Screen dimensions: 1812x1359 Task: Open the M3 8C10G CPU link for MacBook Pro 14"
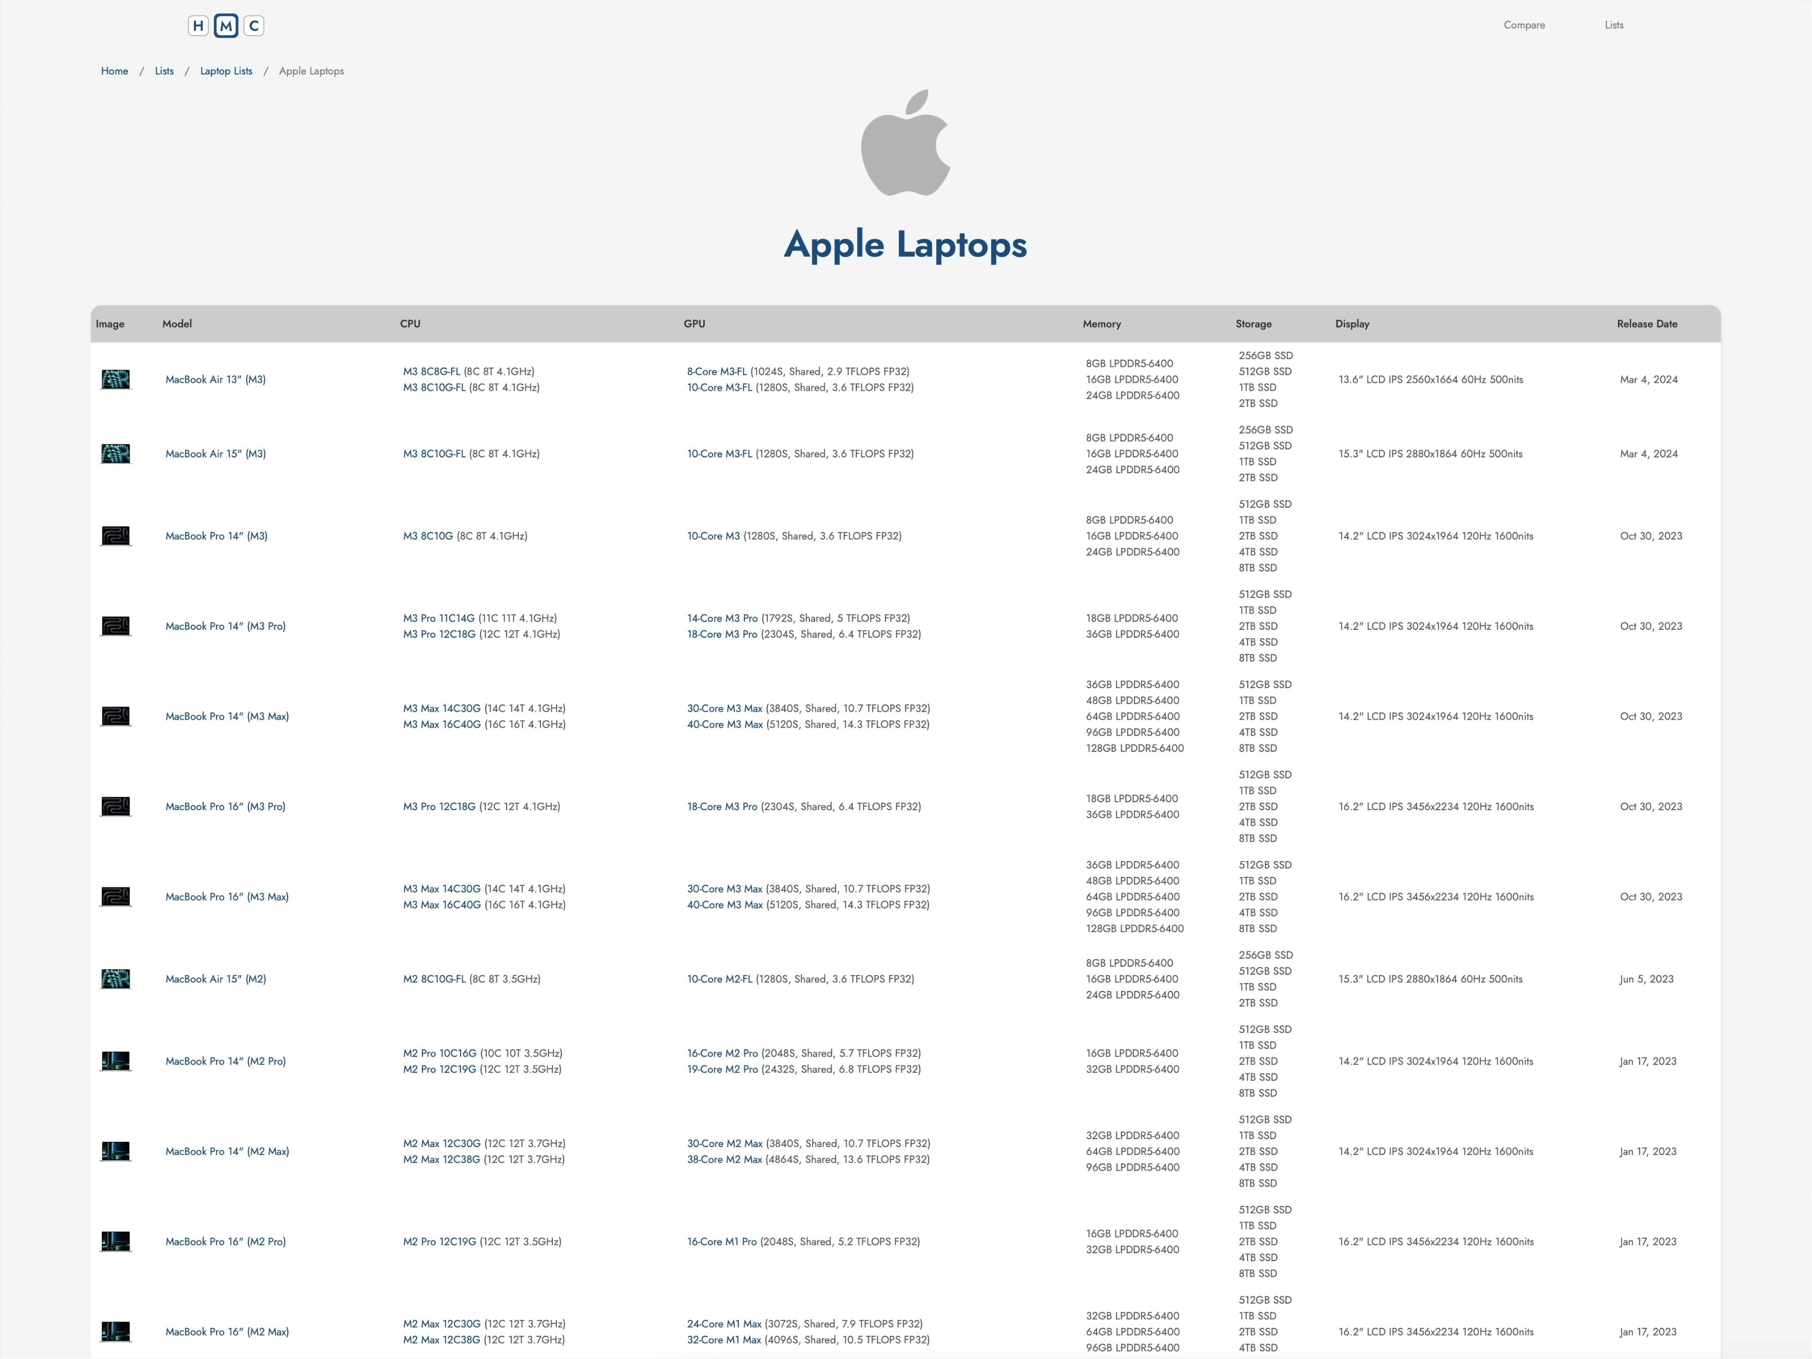click(x=427, y=535)
